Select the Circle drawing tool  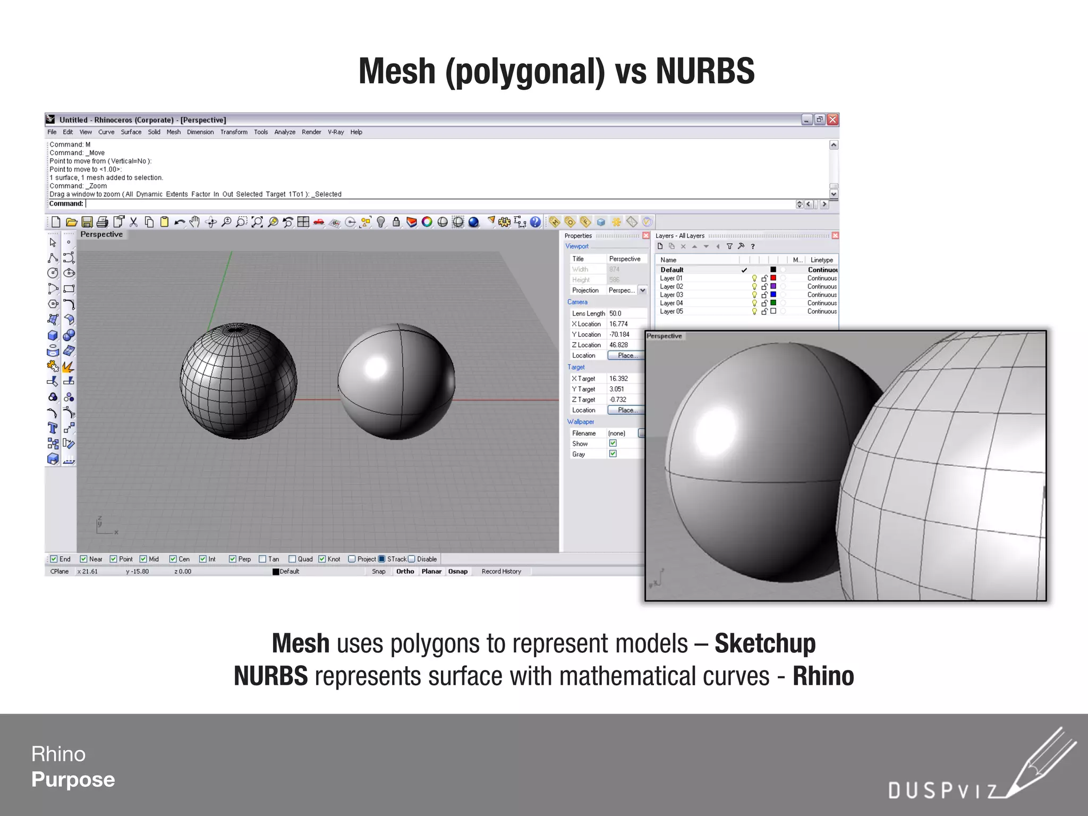pyautogui.click(x=53, y=273)
